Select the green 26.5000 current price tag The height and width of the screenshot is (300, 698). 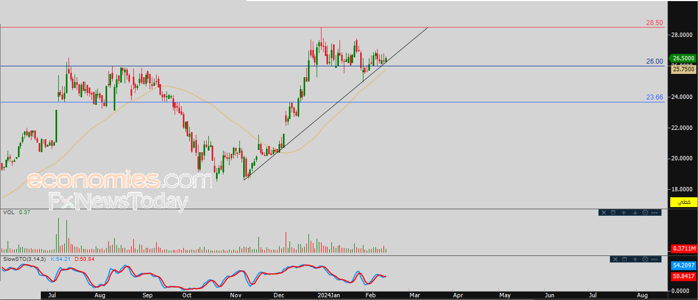[683, 58]
